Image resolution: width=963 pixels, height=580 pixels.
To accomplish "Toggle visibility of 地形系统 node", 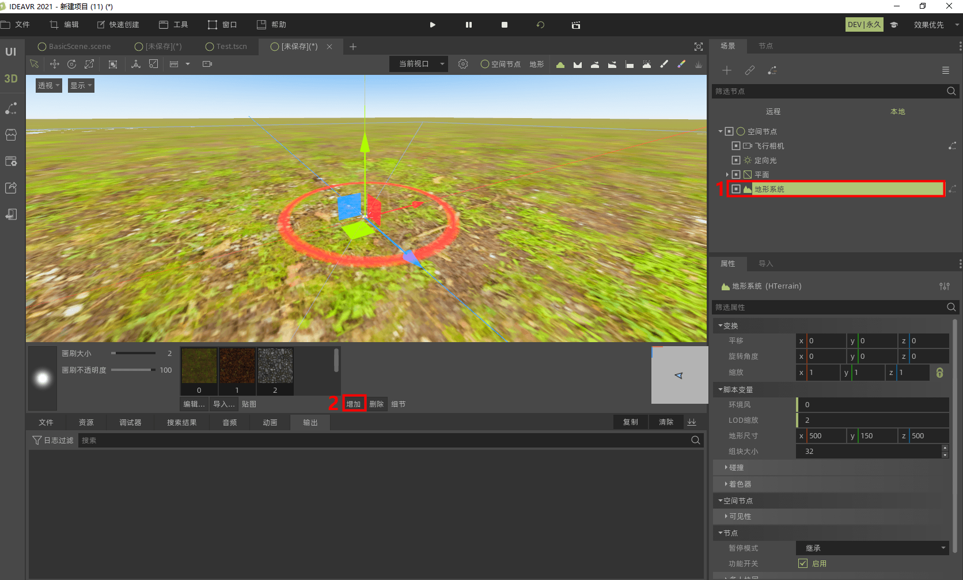I will click(735, 189).
